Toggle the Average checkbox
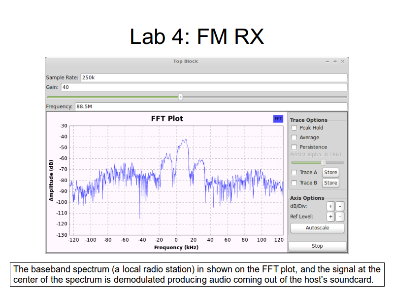 294,138
